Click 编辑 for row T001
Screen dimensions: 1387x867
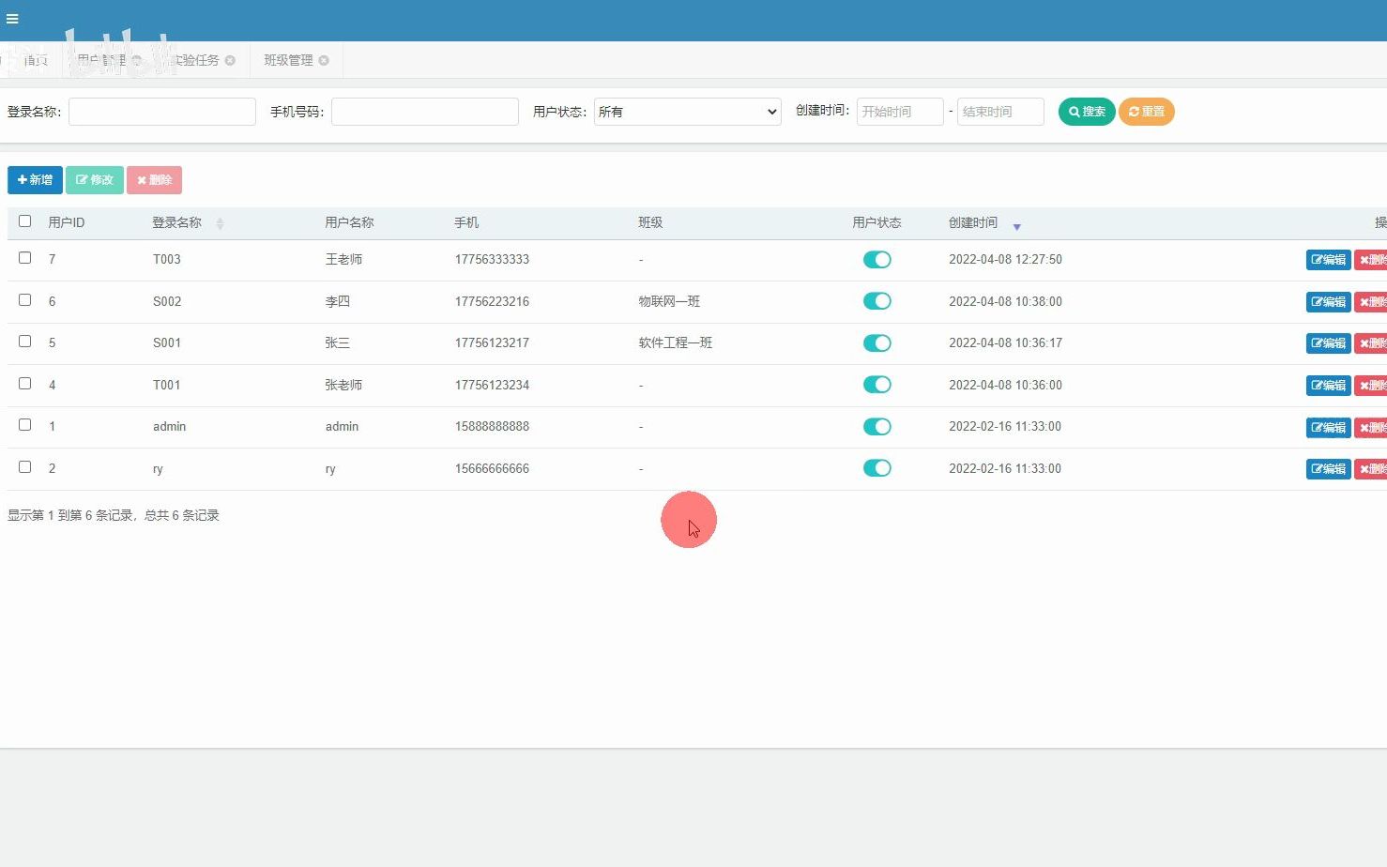(x=1329, y=386)
